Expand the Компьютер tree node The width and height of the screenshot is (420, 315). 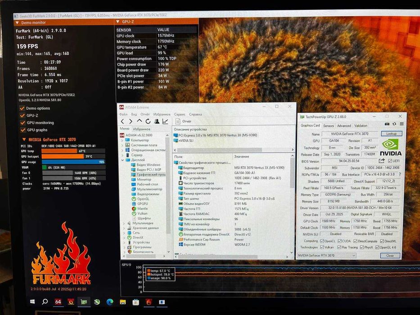click(x=123, y=140)
